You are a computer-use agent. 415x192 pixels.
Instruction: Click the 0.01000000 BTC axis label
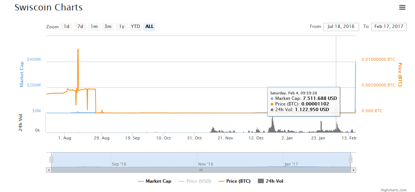[x=378, y=60]
